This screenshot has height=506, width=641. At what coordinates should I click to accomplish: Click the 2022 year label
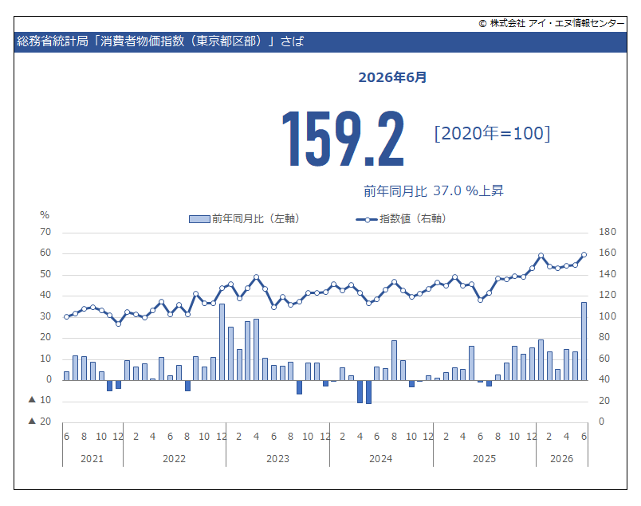pyautogui.click(x=174, y=459)
